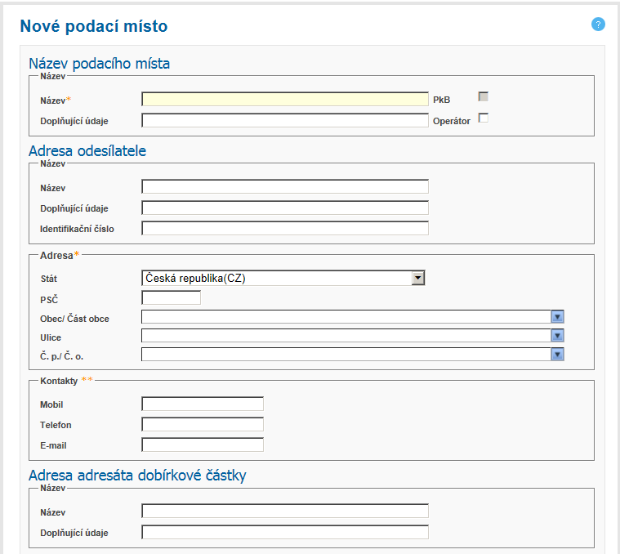Click Doplňující údaje field under Název podacího místa
The image size is (620, 554).
pyautogui.click(x=284, y=121)
